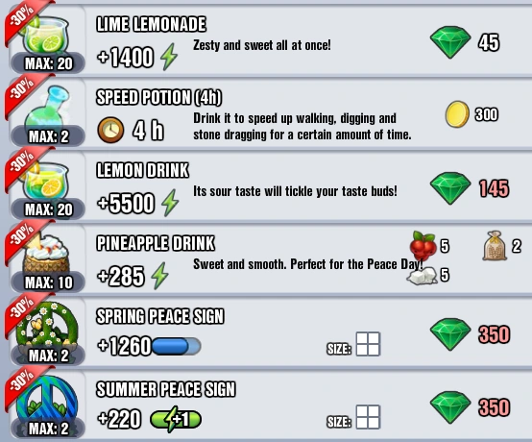The image size is (532, 442).
Task: Purchase Spring Peace Sign for 350 gems
Action: coord(470,334)
